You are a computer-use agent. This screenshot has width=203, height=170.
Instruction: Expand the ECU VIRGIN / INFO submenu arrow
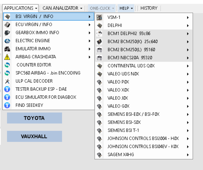[89, 25]
